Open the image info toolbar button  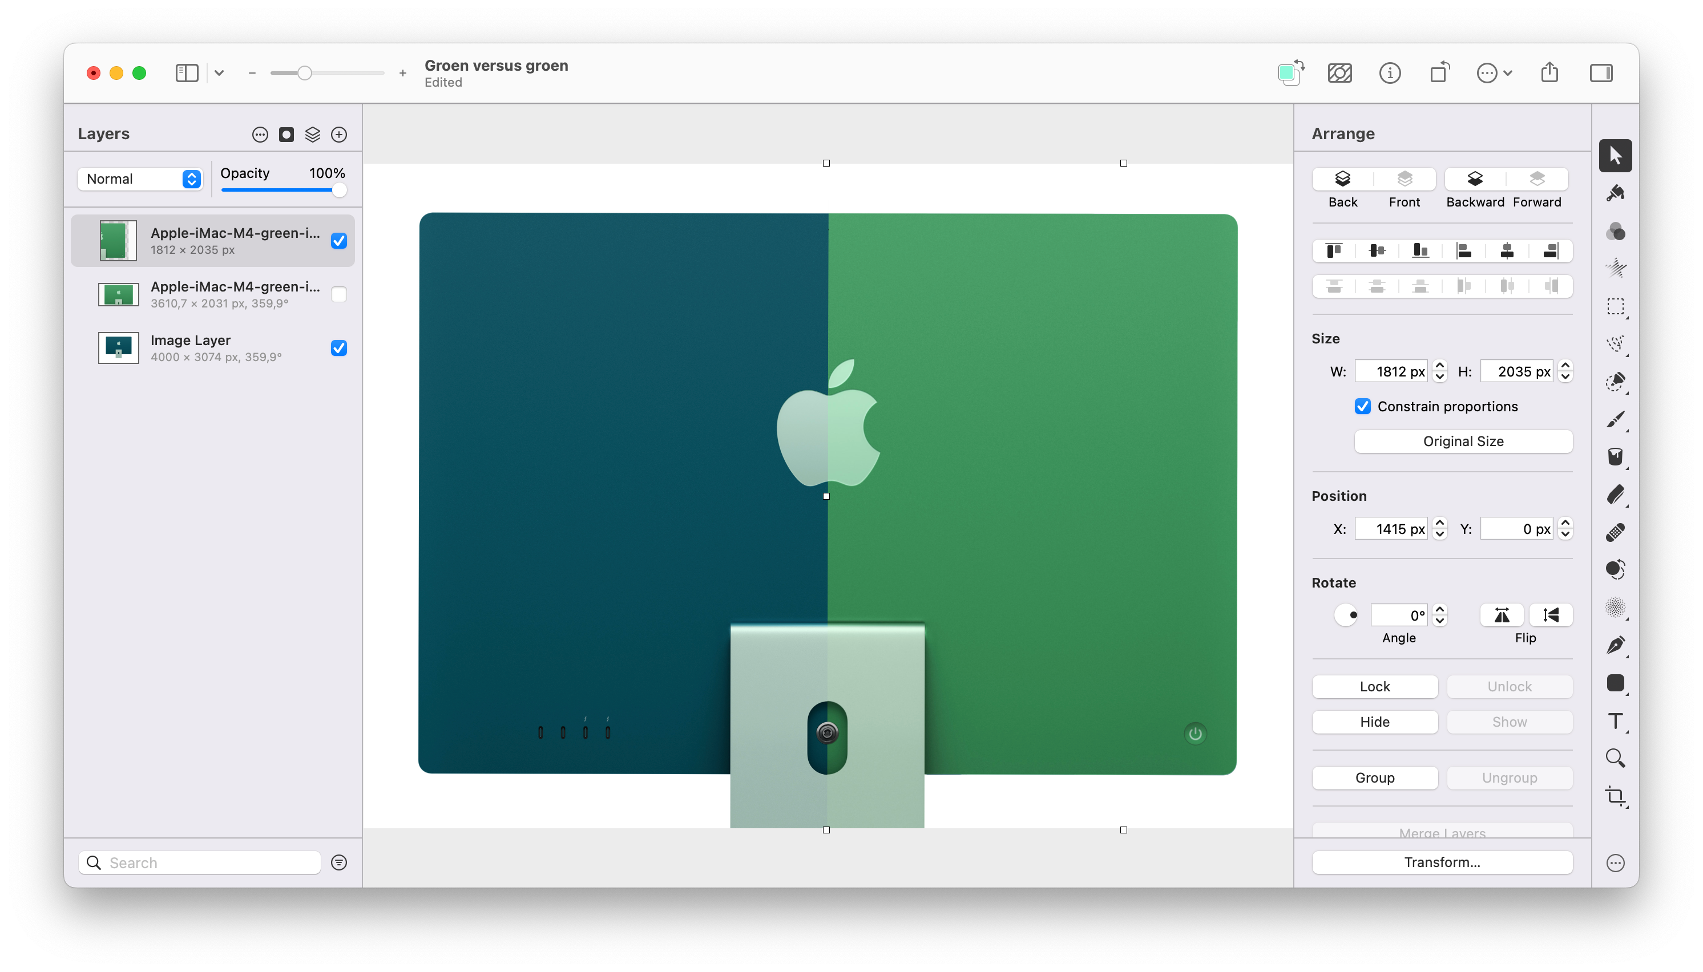pyautogui.click(x=1390, y=73)
